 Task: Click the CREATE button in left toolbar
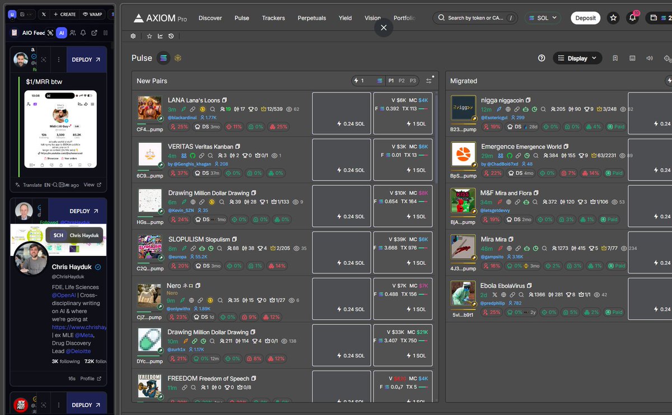click(64, 14)
